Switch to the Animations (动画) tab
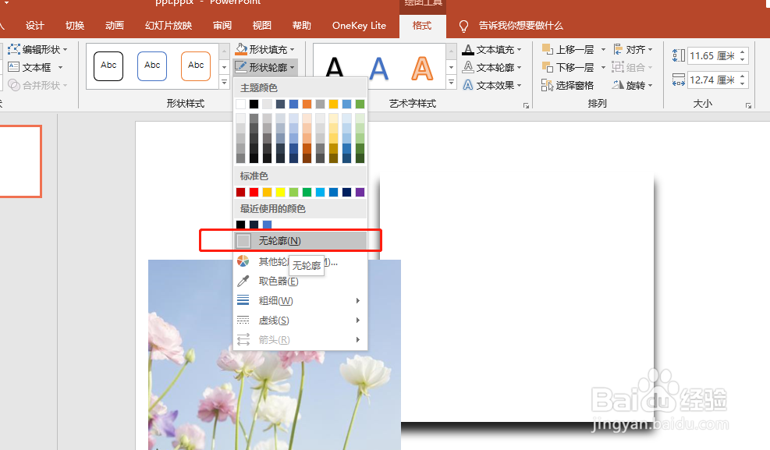The image size is (770, 450). [115, 26]
